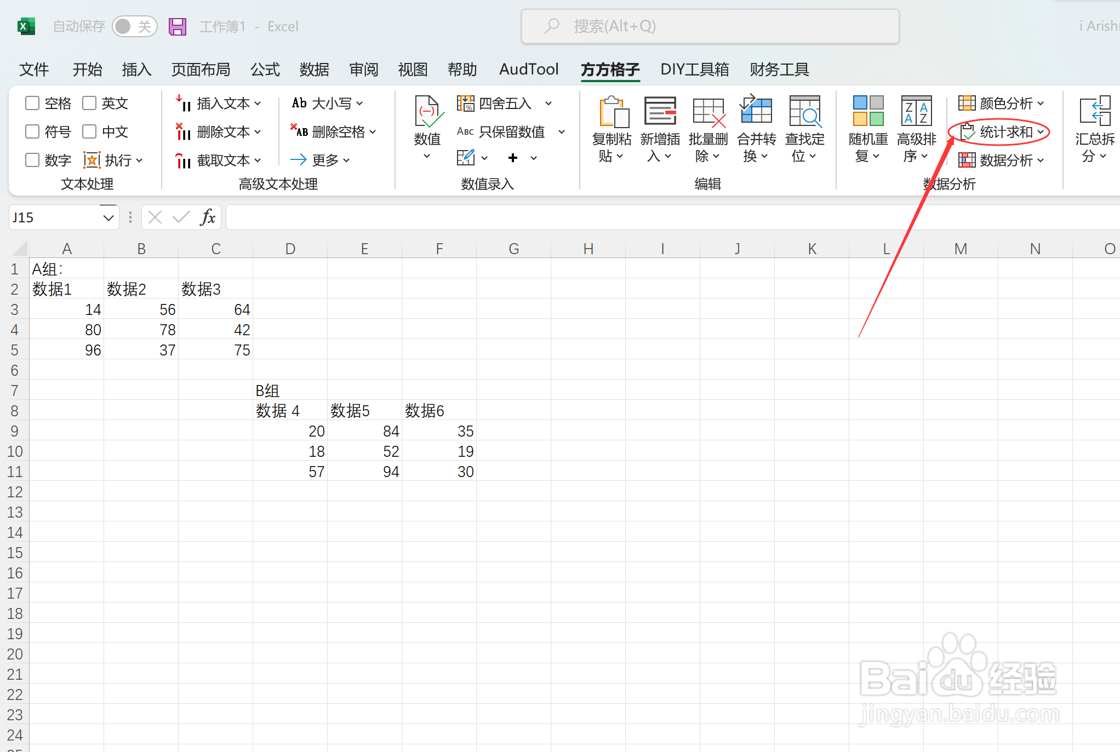
Task: Click the 随机重复 colored squares icon
Action: coord(868,112)
